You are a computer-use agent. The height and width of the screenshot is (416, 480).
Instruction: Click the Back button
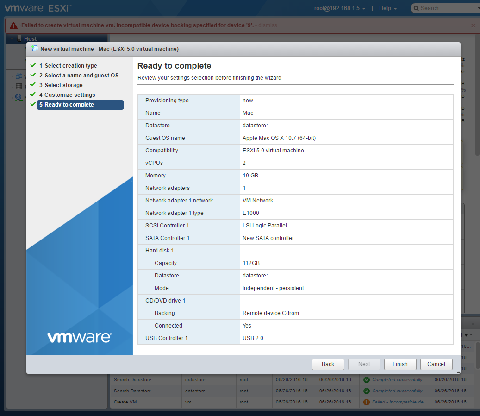pos(328,364)
